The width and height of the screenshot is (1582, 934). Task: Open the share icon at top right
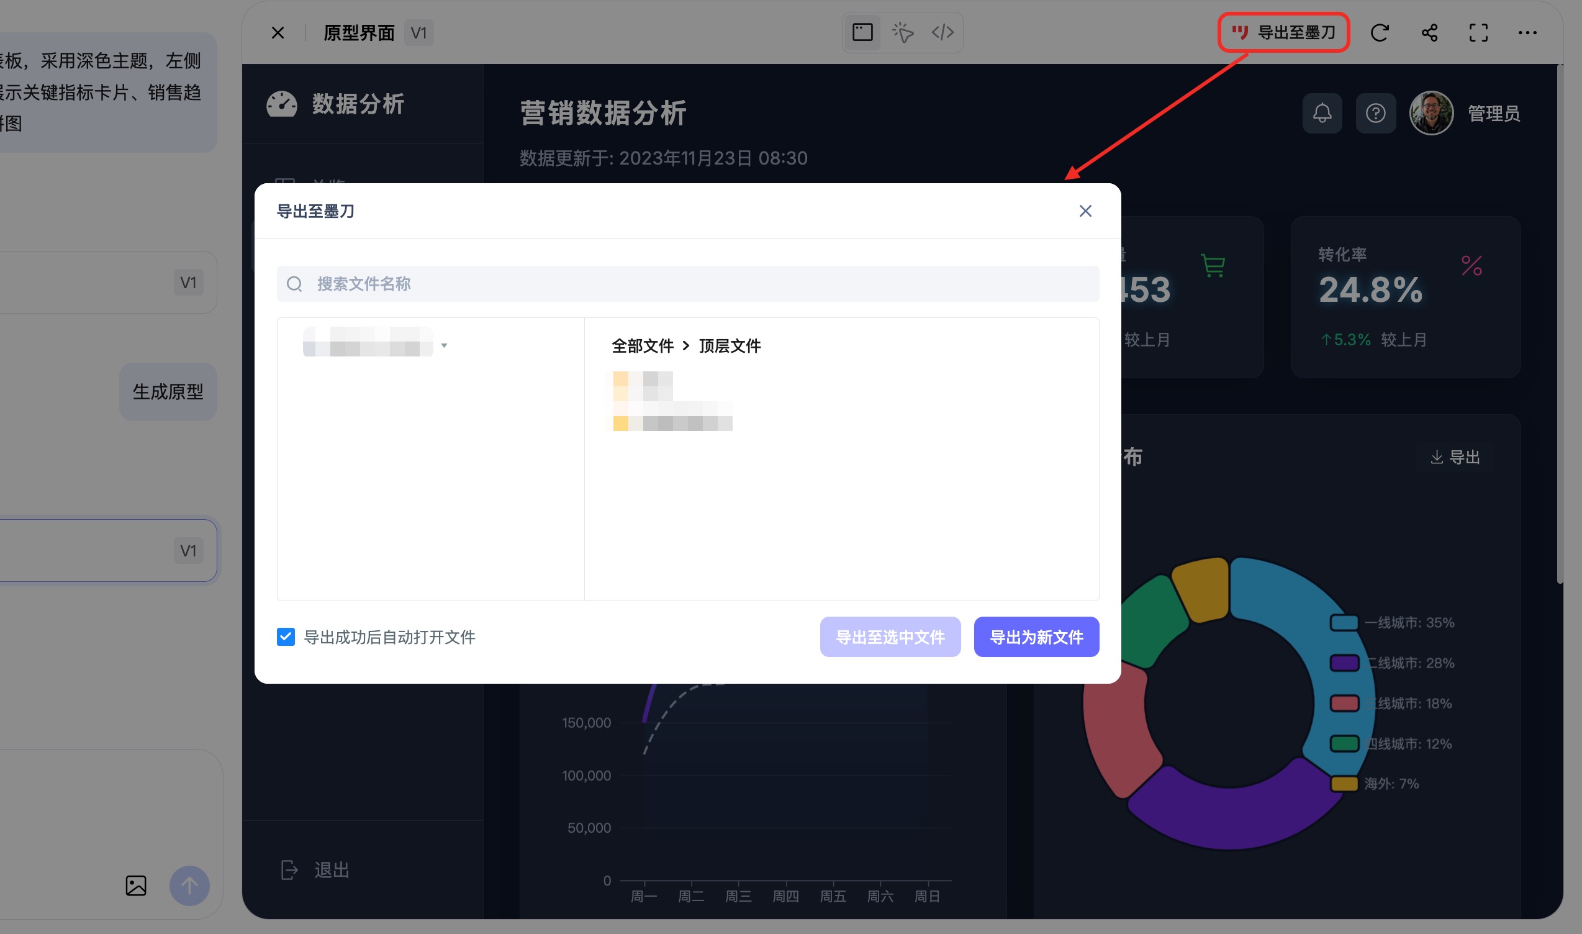(x=1429, y=32)
